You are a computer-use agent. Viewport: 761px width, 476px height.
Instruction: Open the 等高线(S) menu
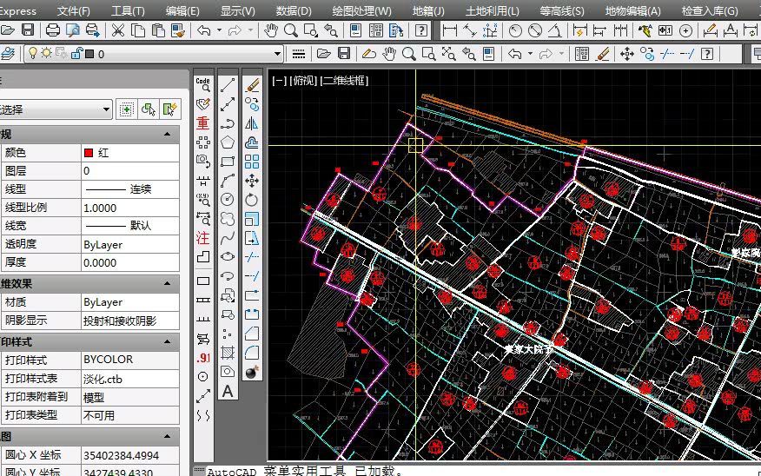pyautogui.click(x=561, y=10)
